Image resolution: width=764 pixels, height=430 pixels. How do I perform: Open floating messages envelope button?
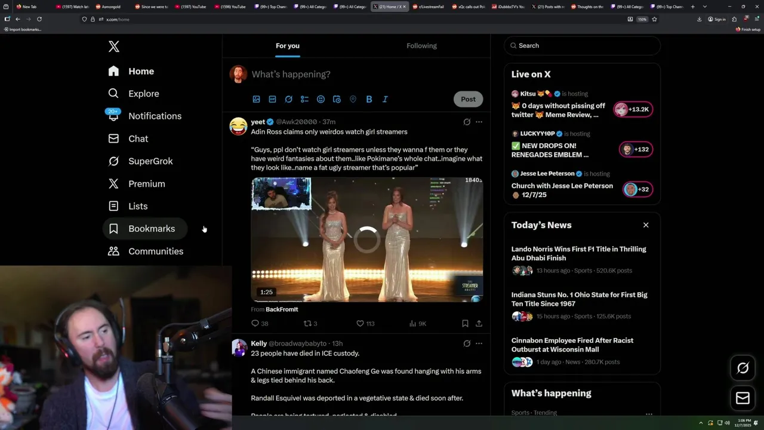[743, 398]
